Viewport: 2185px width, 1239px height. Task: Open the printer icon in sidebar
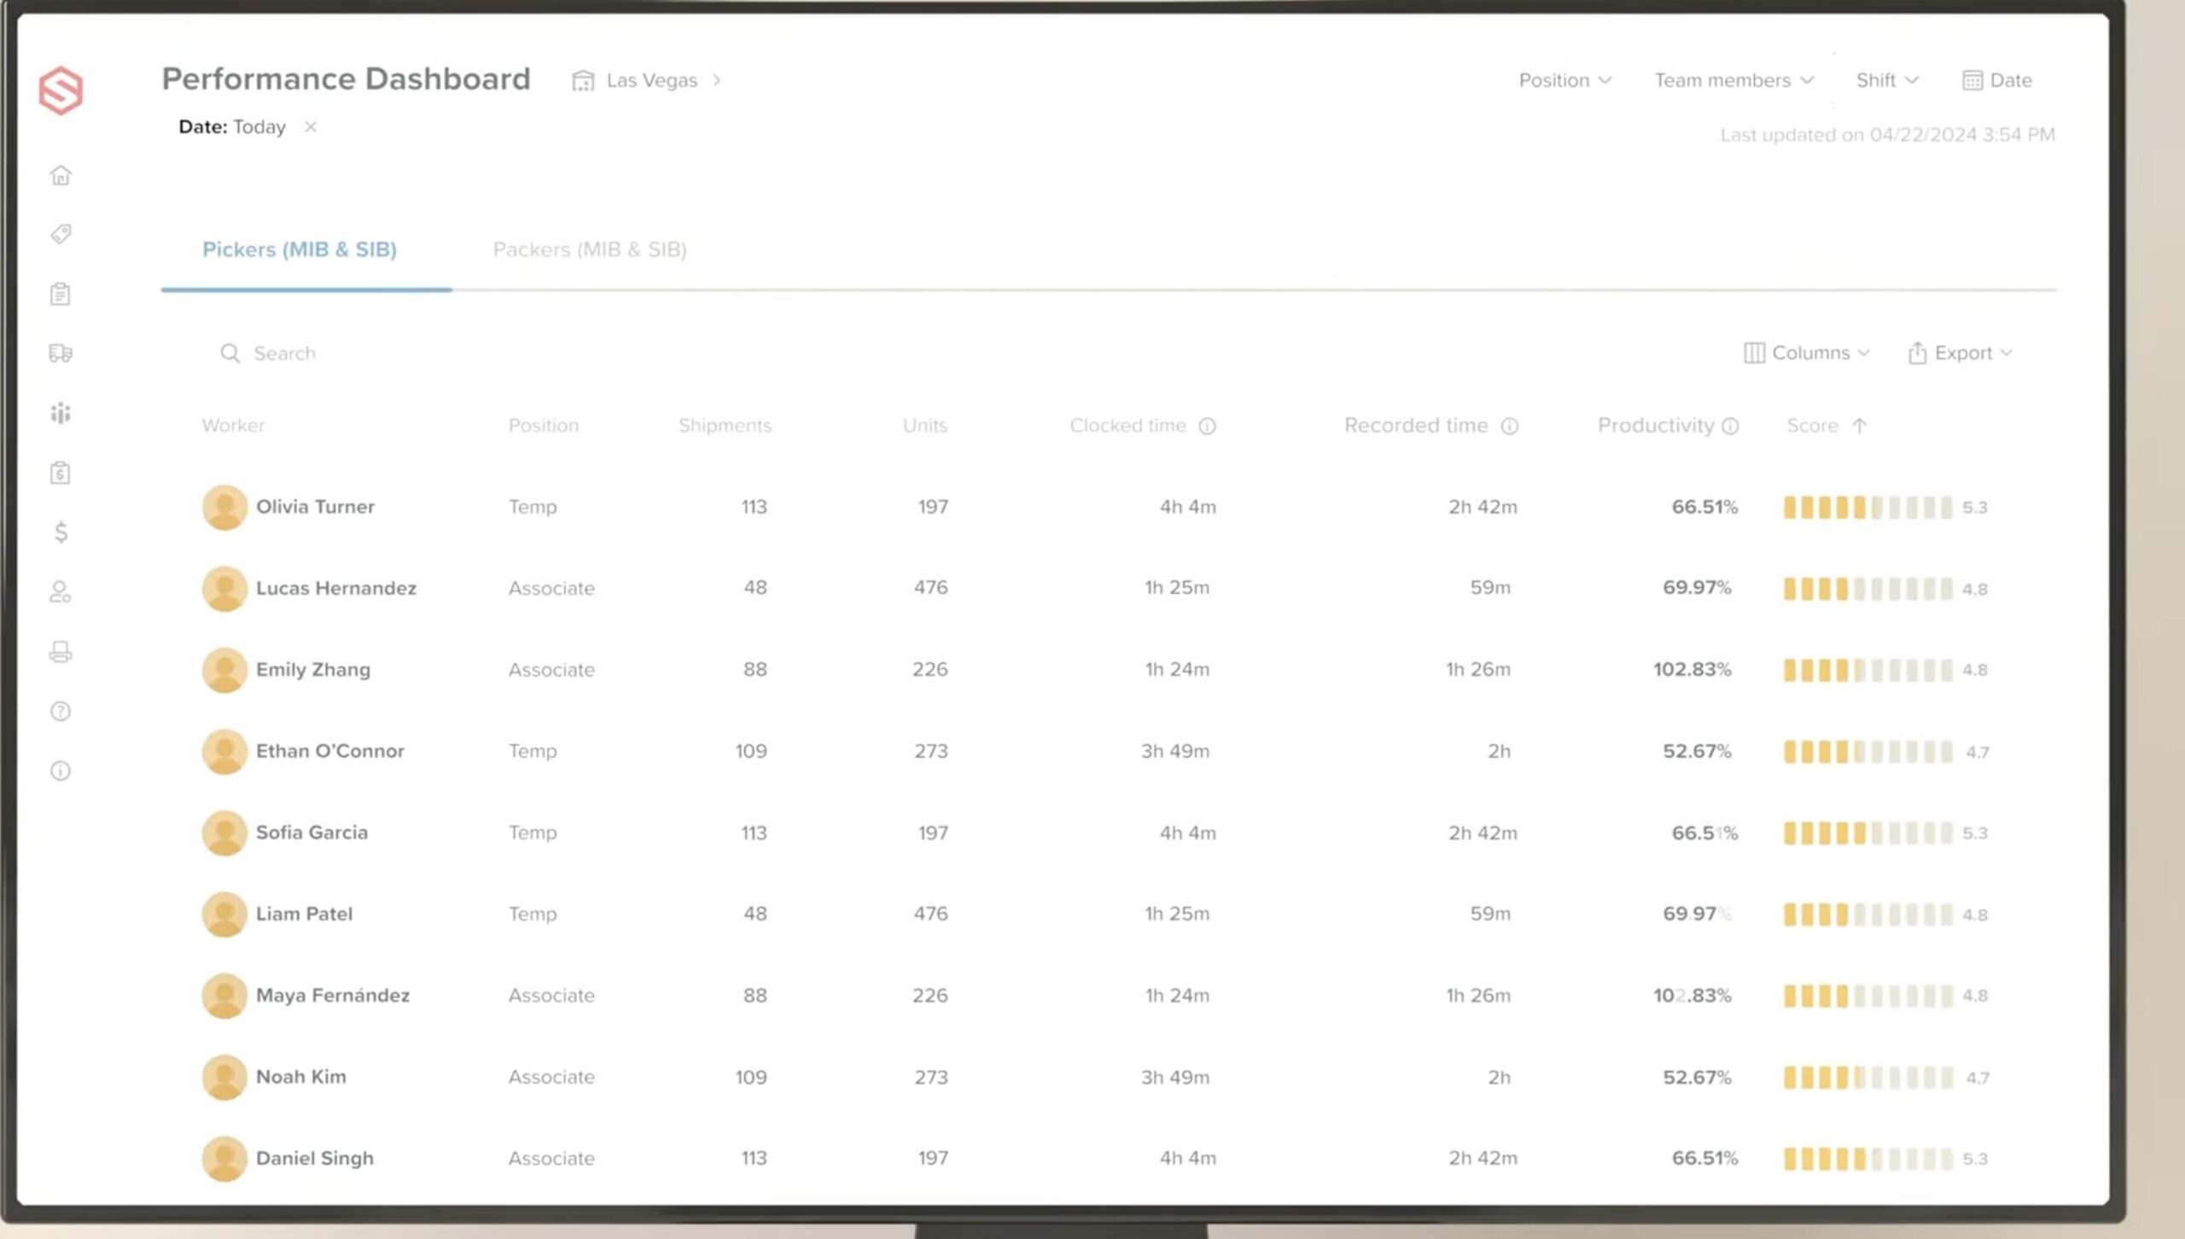[61, 652]
